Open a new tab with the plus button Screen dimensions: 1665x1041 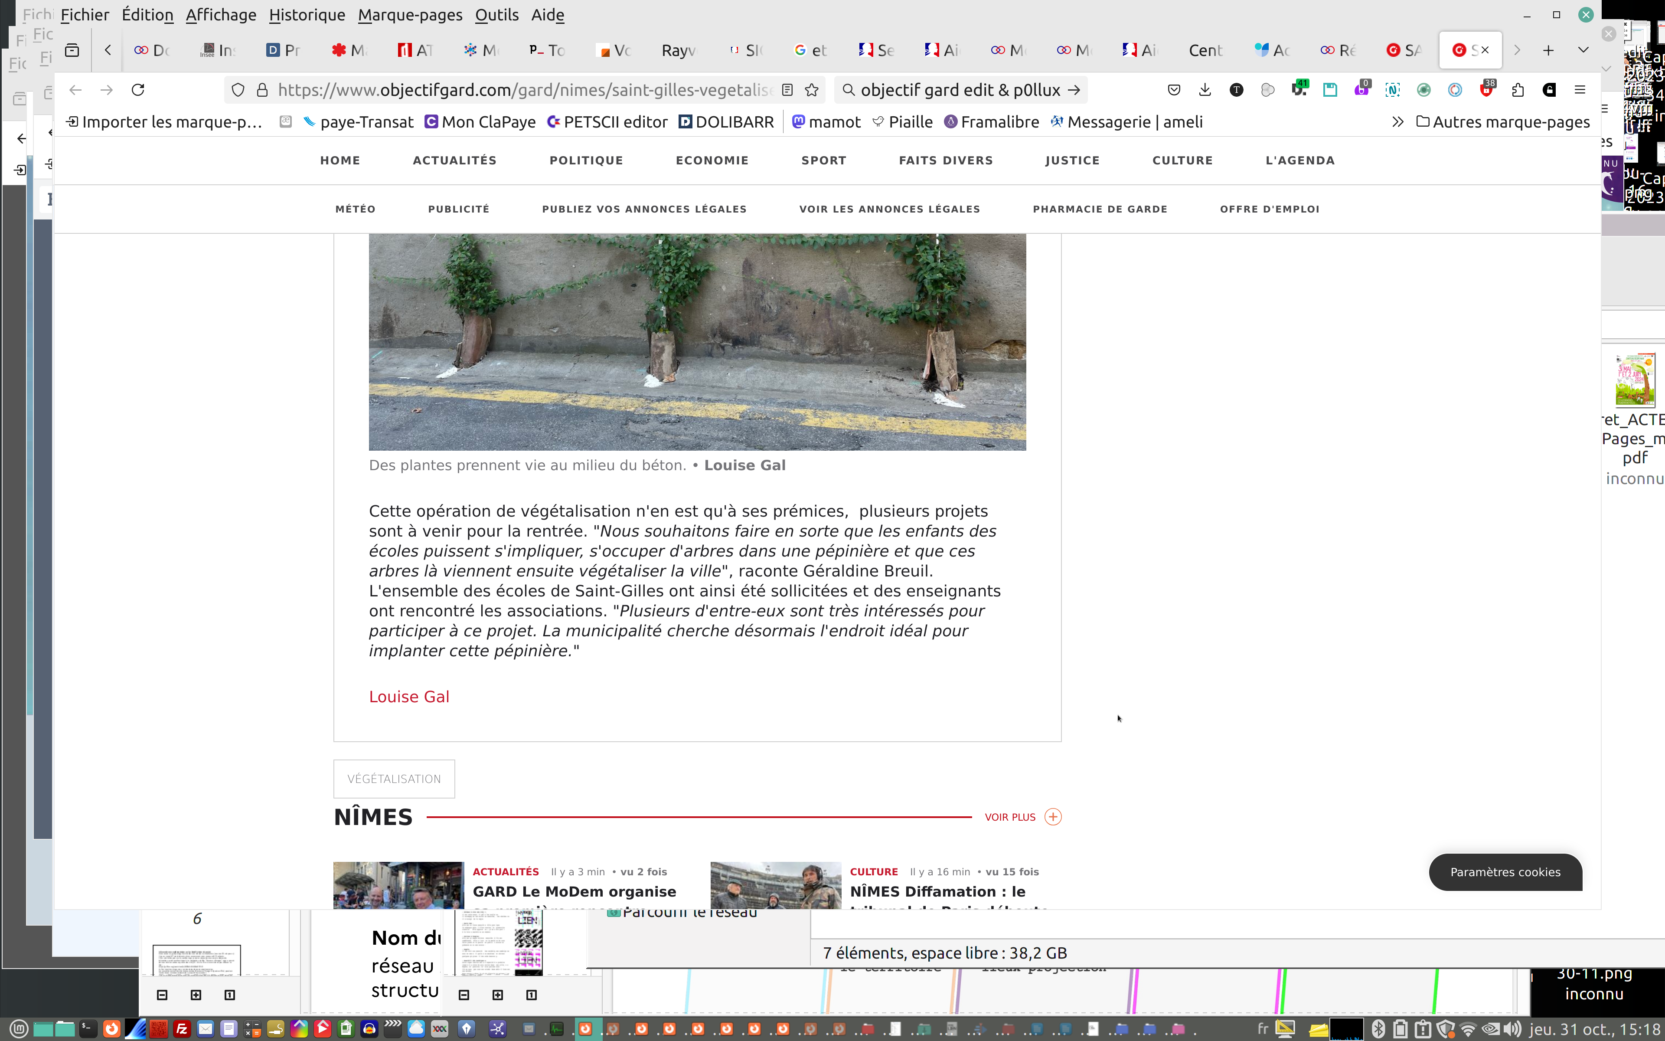[1548, 50]
